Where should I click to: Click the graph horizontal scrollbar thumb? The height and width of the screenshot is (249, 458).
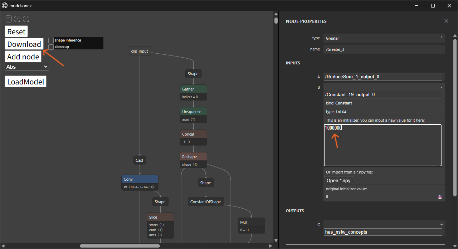click(x=120, y=246)
